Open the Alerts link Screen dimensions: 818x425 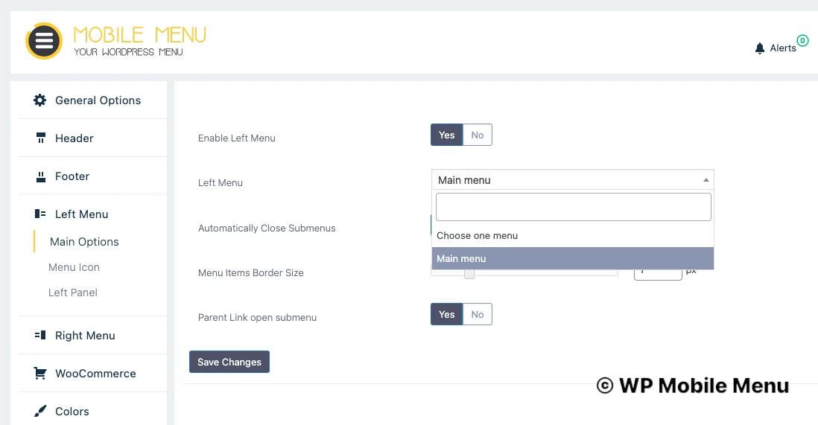click(x=783, y=48)
